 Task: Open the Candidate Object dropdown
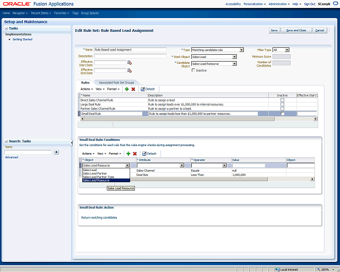(x=234, y=64)
